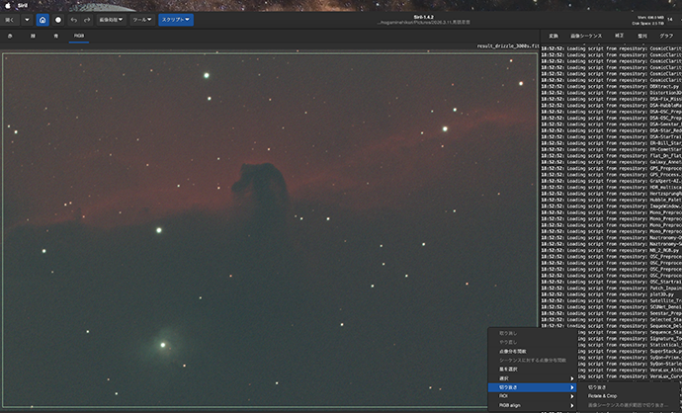
Task: Switch to the RGB channel tab
Action: point(79,36)
